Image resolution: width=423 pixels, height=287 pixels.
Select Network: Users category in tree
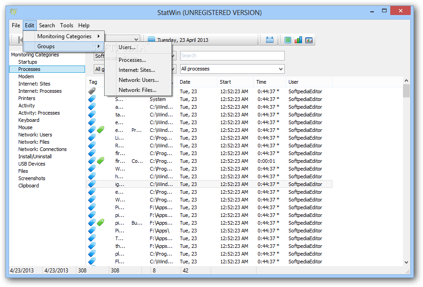coord(35,135)
